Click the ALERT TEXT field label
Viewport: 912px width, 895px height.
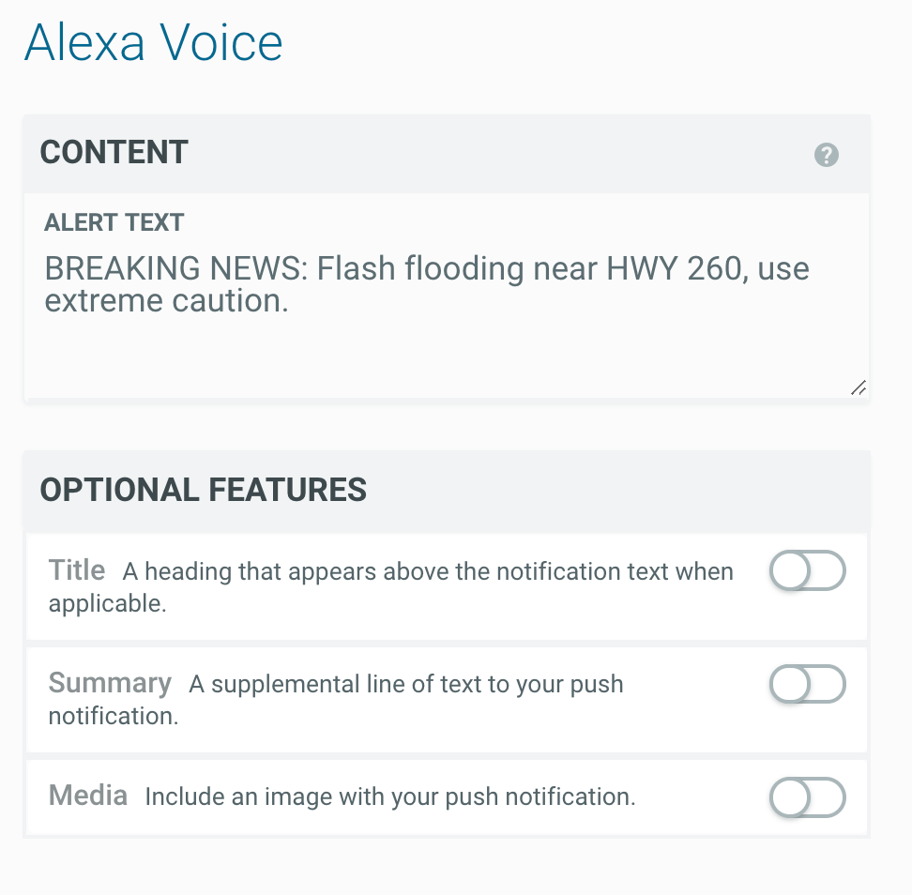tap(114, 223)
